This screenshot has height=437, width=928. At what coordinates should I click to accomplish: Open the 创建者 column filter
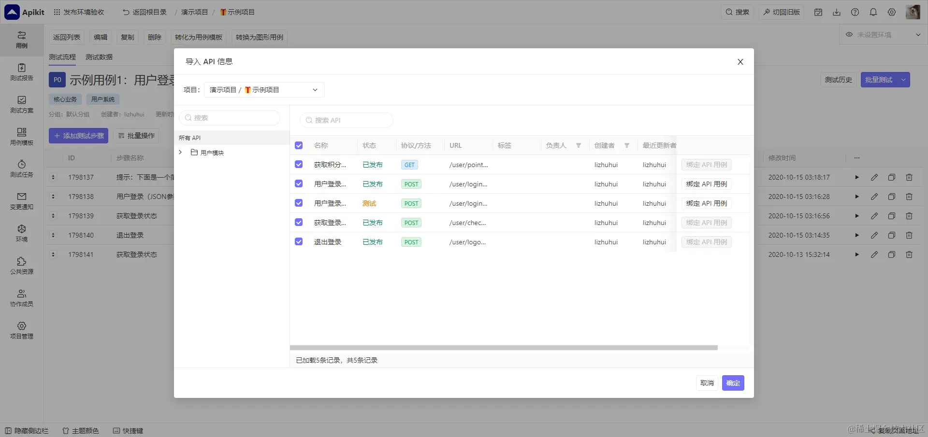(627, 145)
